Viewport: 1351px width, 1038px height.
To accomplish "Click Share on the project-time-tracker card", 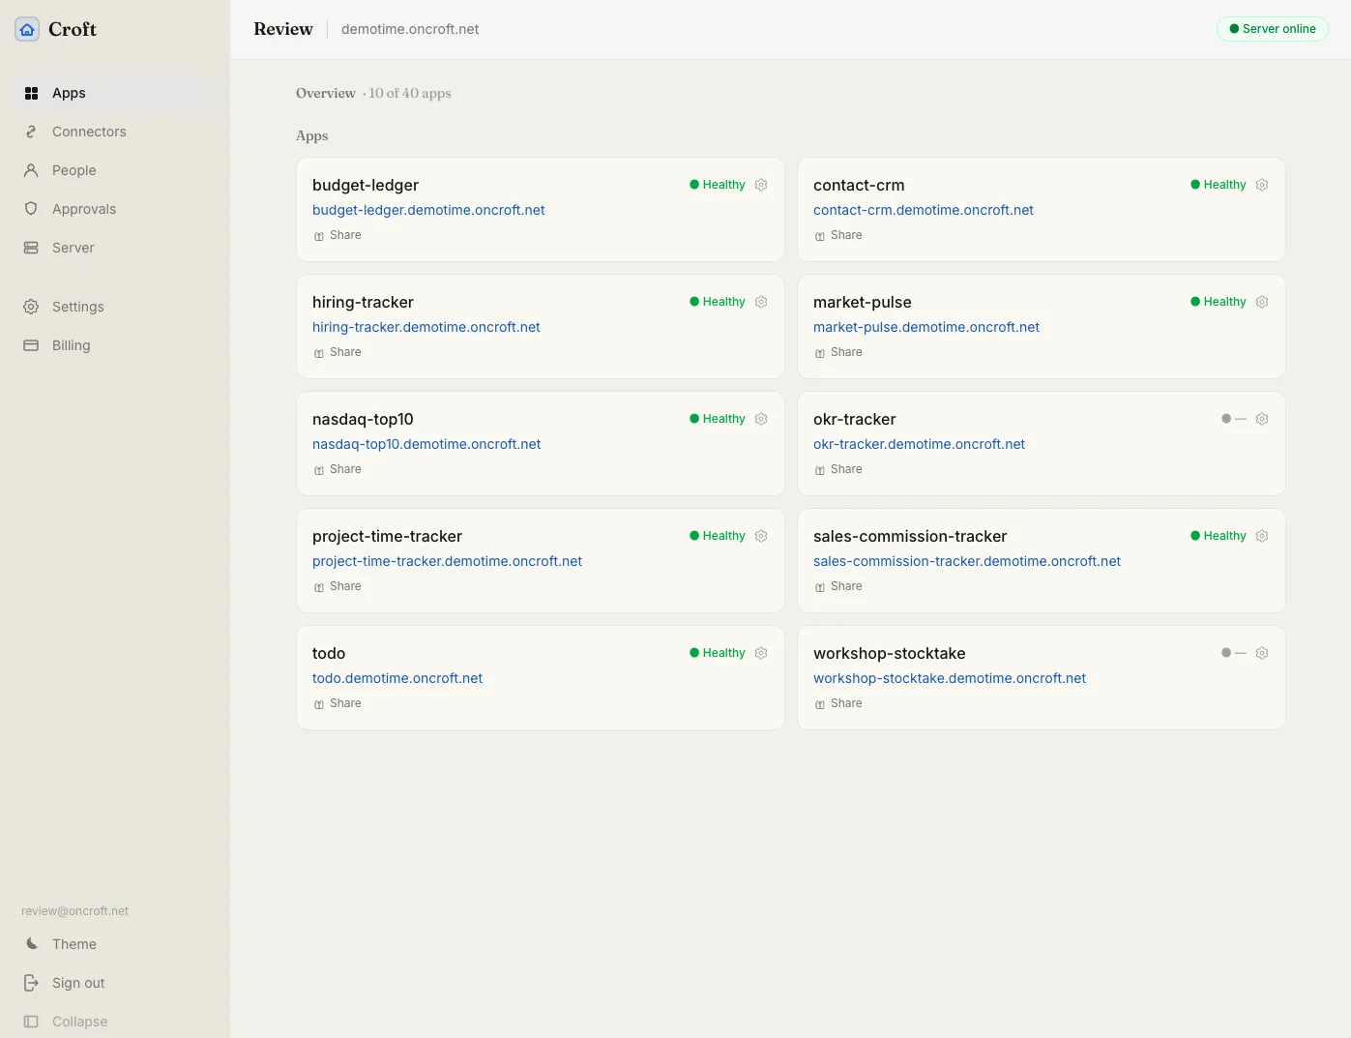I will [x=338, y=586].
